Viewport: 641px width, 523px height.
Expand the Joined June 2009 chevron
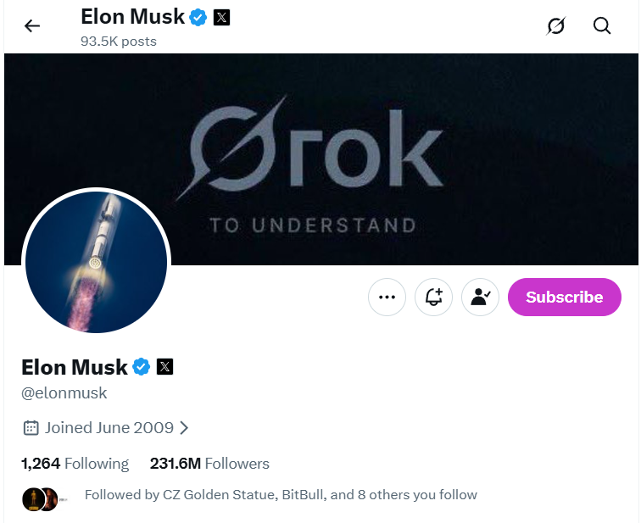point(185,428)
